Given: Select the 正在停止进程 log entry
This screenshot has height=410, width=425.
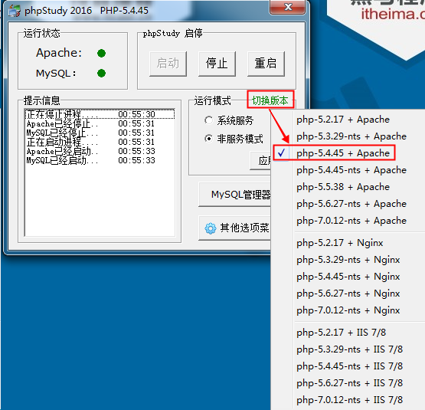Looking at the screenshot, I should click(x=100, y=114).
